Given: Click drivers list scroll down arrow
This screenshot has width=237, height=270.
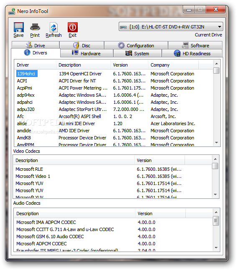Looking at the screenshot, I should [x=217, y=143].
